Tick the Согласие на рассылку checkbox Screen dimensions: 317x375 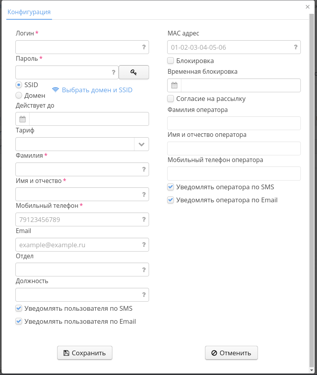click(171, 99)
